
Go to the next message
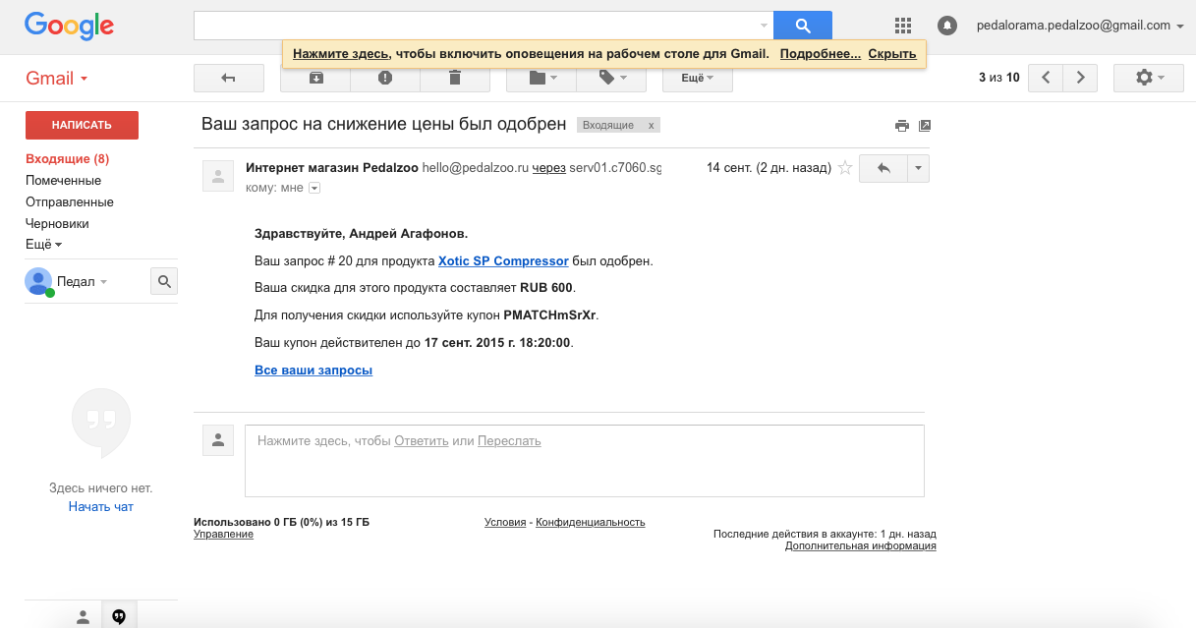point(1080,78)
